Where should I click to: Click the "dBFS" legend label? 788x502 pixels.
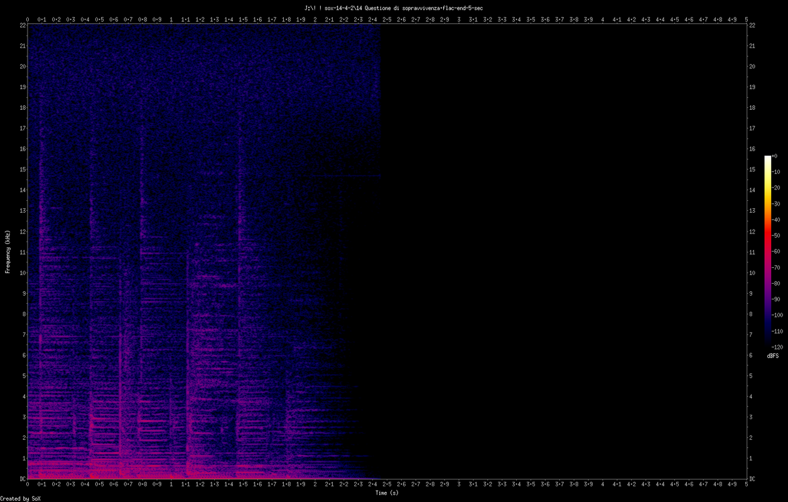[x=773, y=356]
